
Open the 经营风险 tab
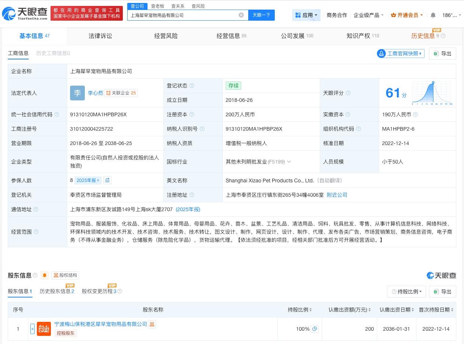pos(166,36)
